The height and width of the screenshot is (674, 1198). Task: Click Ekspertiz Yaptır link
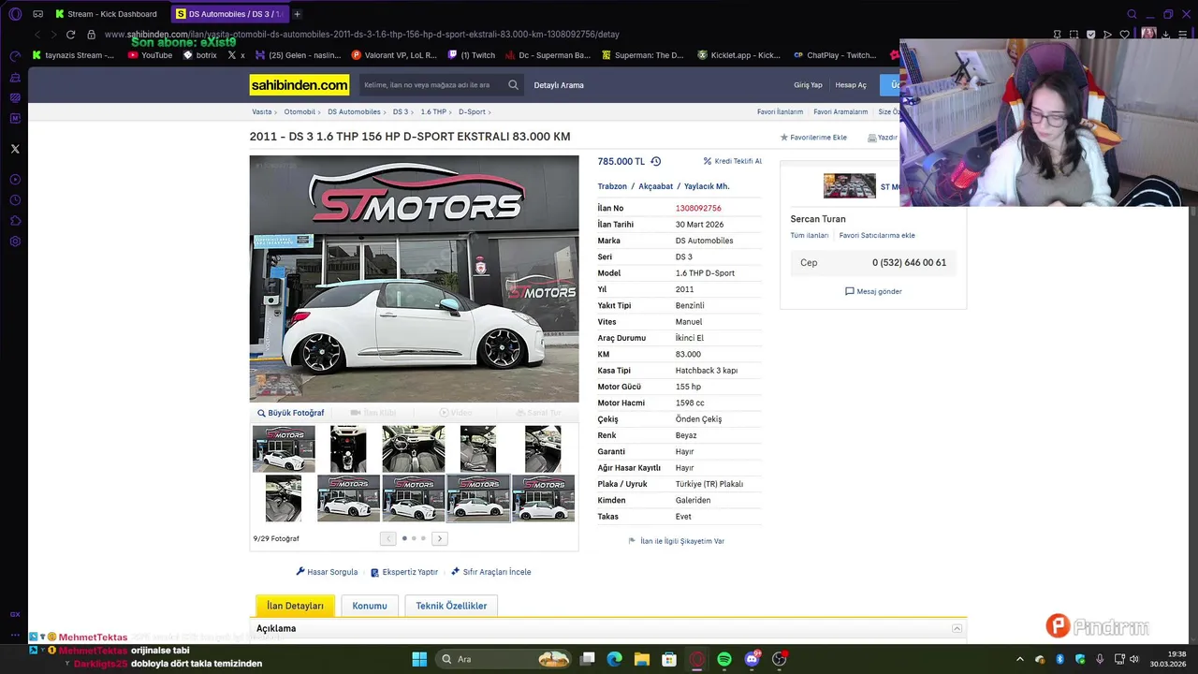coord(404,572)
